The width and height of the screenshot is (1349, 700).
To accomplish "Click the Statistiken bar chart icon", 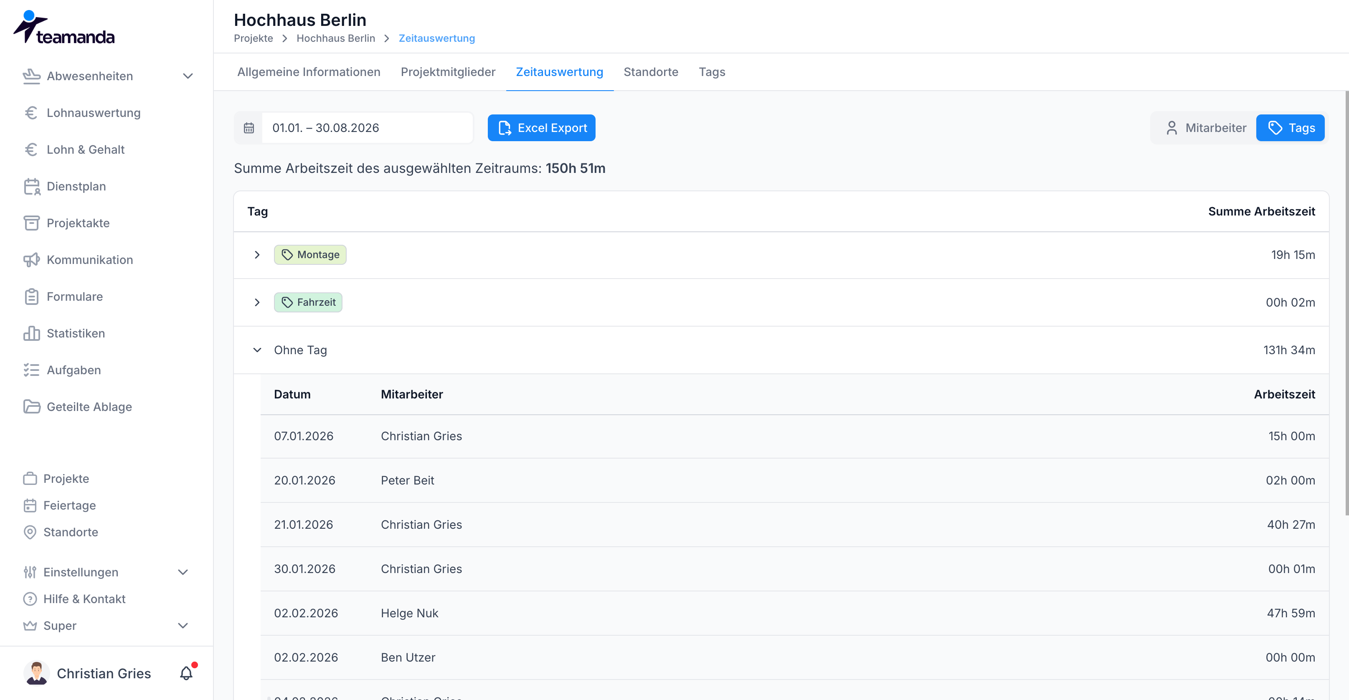I will 31,333.
